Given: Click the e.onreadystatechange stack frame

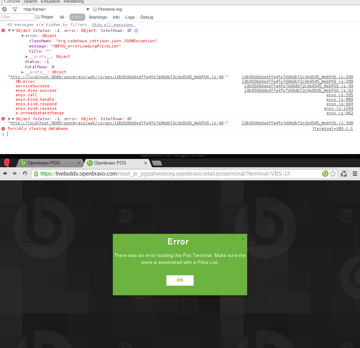Looking at the screenshot, I should pyautogui.click(x=40, y=113).
